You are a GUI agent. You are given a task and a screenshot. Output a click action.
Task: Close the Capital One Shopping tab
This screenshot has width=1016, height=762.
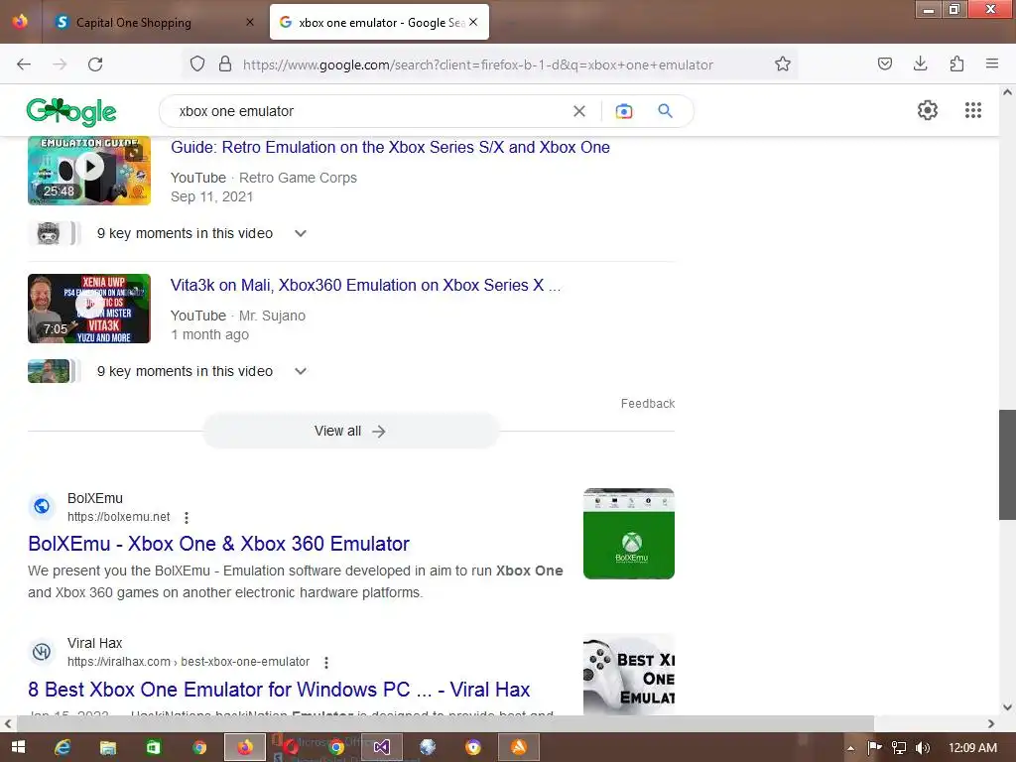point(250,22)
